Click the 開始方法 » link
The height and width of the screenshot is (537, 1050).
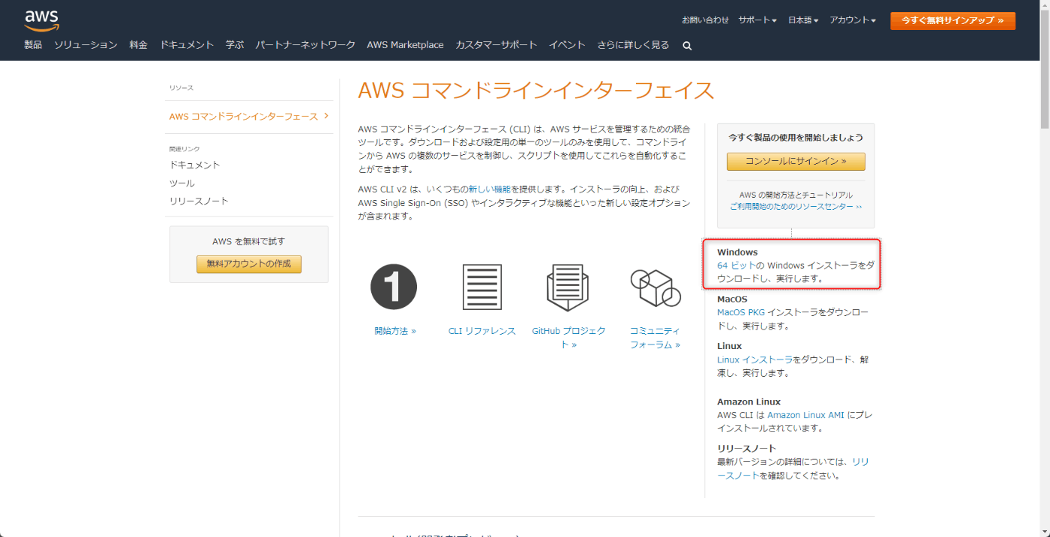coord(394,331)
